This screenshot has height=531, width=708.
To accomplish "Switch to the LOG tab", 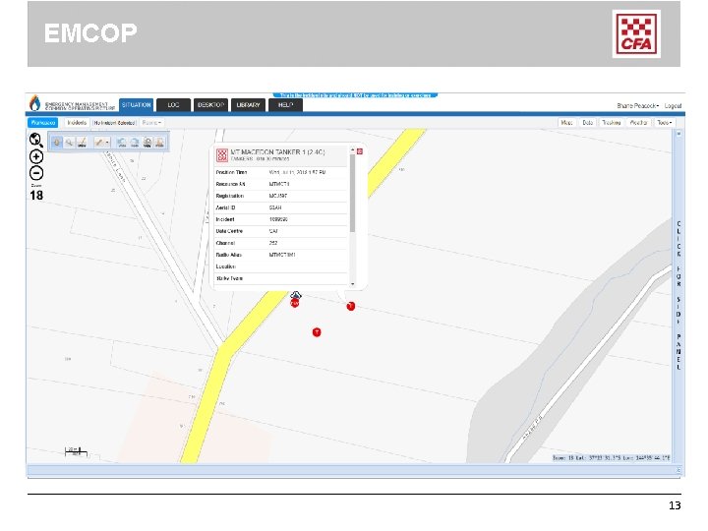I will click(173, 105).
